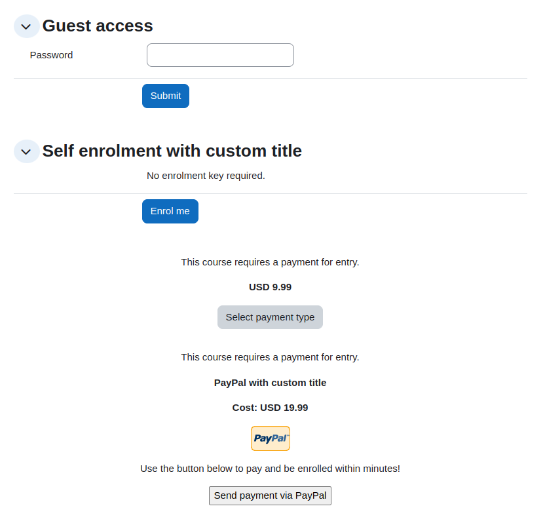The image size is (545, 521).
Task: Click the Enrol me button
Action: 170,211
